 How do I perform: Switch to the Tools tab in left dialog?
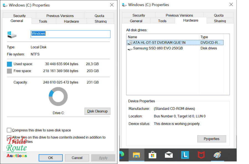point(43,21)
